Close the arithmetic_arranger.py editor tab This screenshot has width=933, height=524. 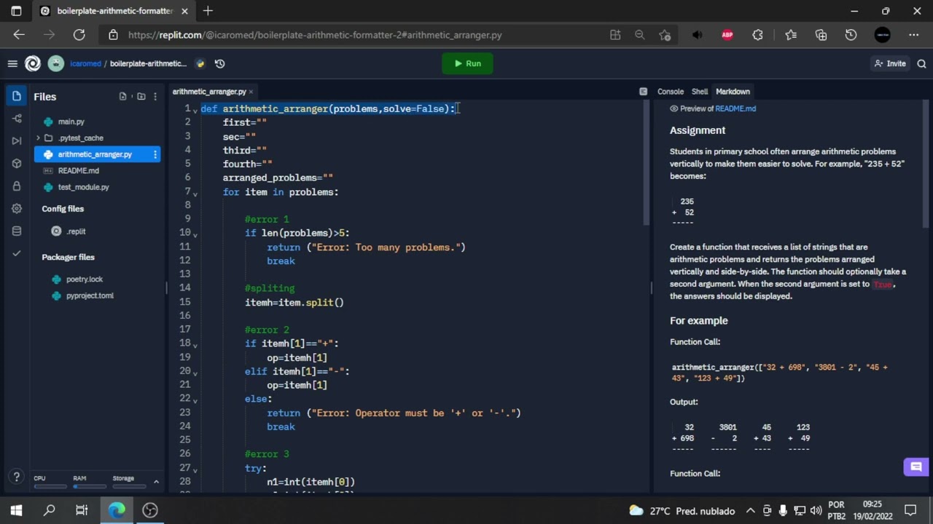251,92
